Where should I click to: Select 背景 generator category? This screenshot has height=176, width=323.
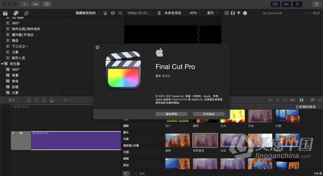pyautogui.click(x=15, y=75)
